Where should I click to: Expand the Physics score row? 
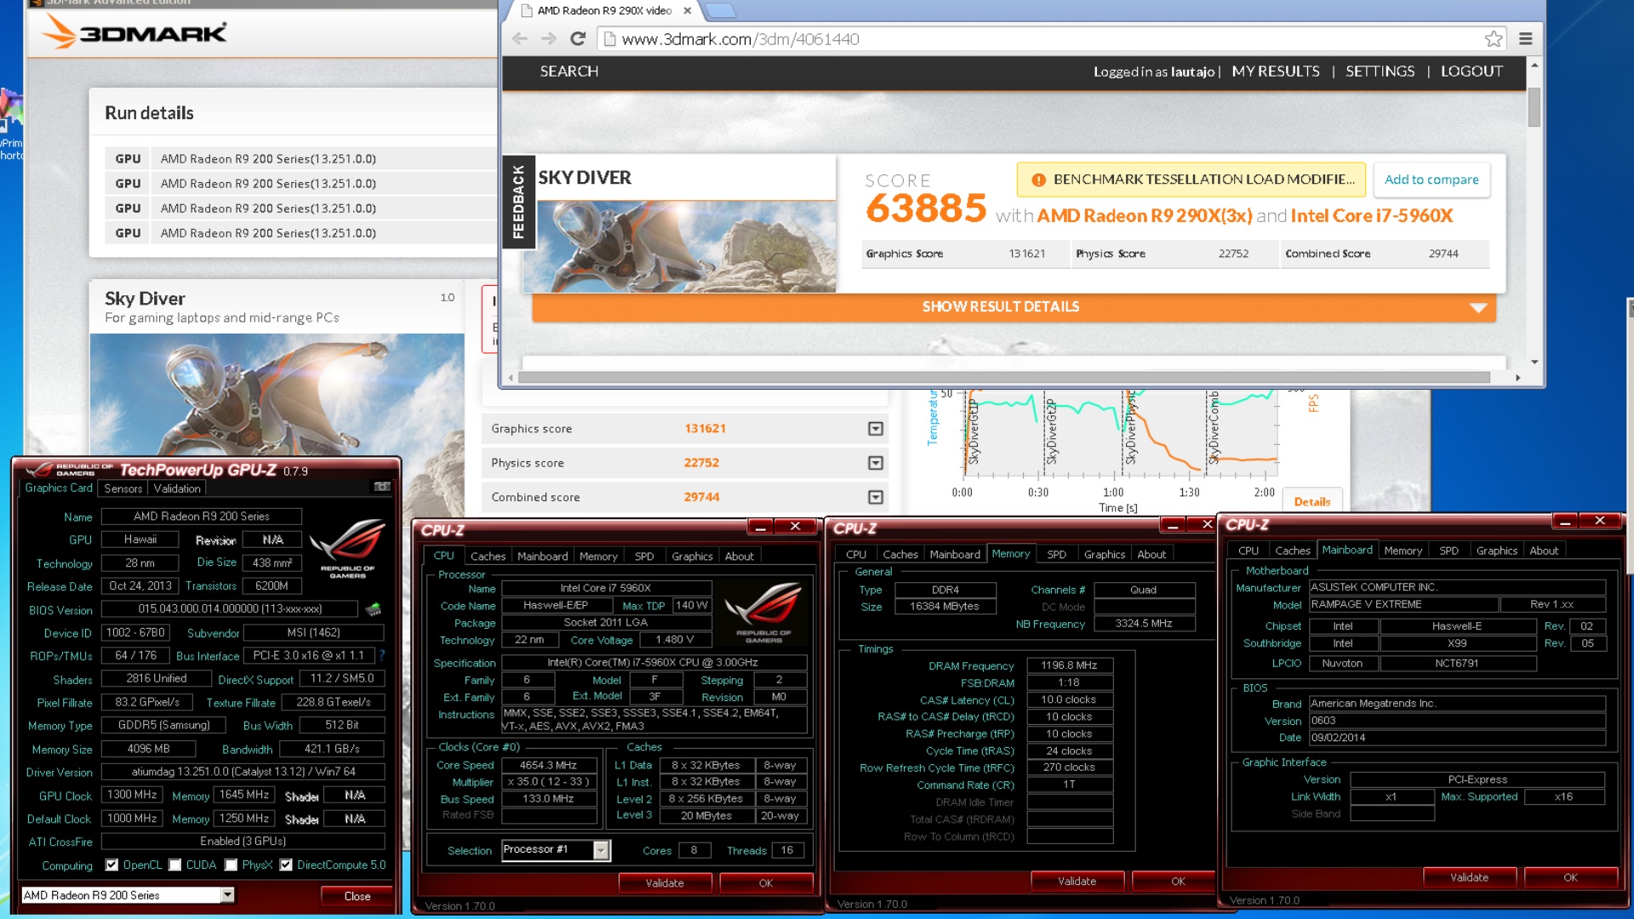(876, 463)
